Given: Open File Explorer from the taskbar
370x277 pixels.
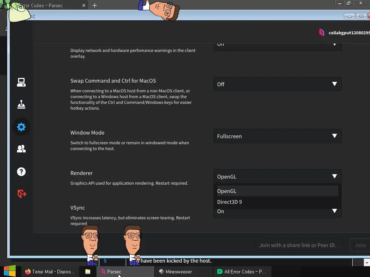Looking at the screenshot, I should pyautogui.click(x=88, y=272).
